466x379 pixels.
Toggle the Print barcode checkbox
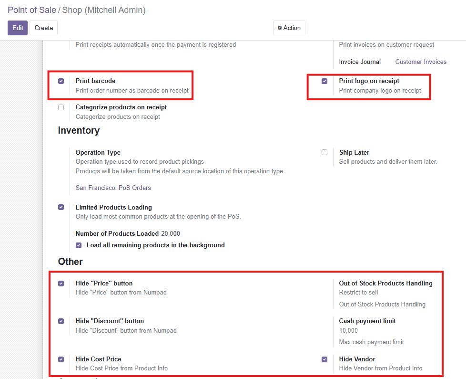tap(61, 81)
